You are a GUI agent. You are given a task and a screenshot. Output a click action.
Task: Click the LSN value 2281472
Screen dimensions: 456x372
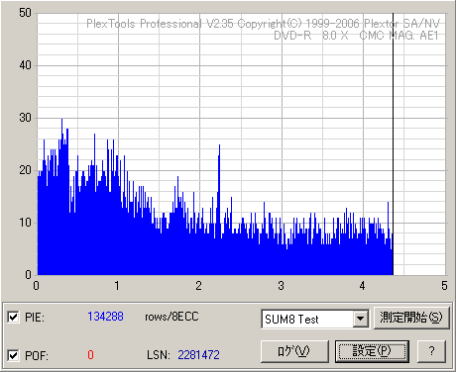(198, 355)
